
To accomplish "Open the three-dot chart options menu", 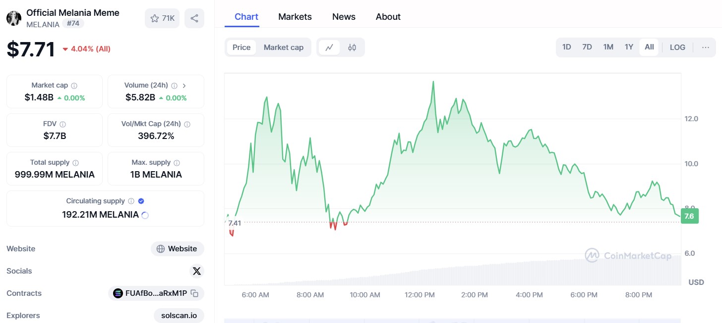I will pos(705,47).
